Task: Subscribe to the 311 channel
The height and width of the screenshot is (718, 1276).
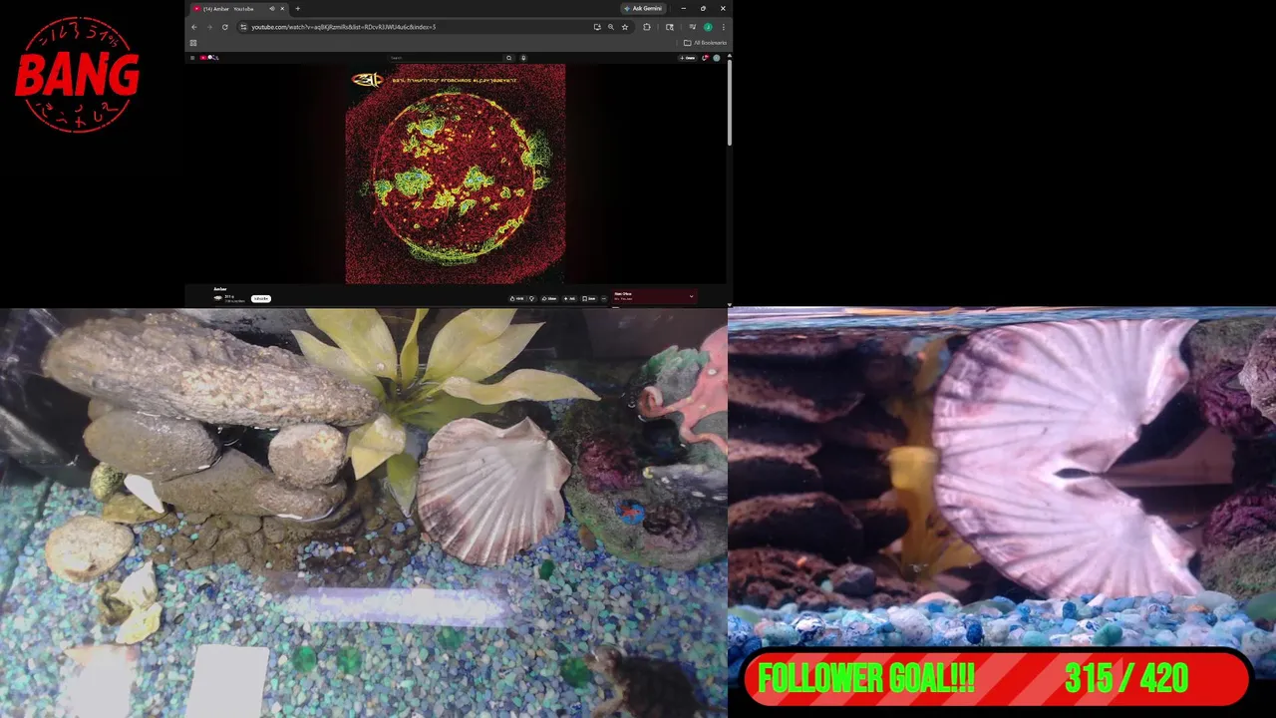Action: point(261,298)
